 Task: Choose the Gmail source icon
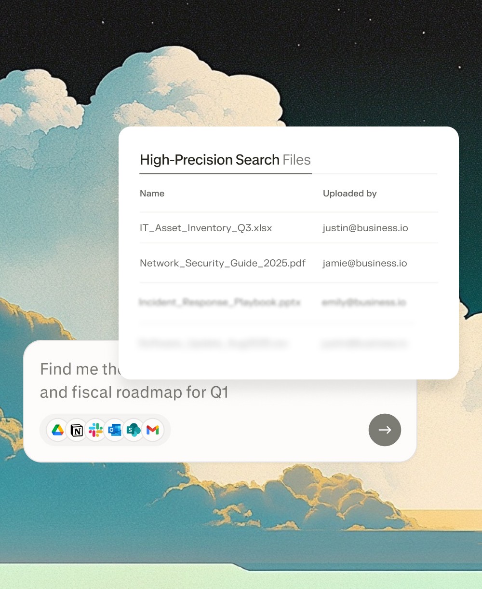[x=152, y=430]
